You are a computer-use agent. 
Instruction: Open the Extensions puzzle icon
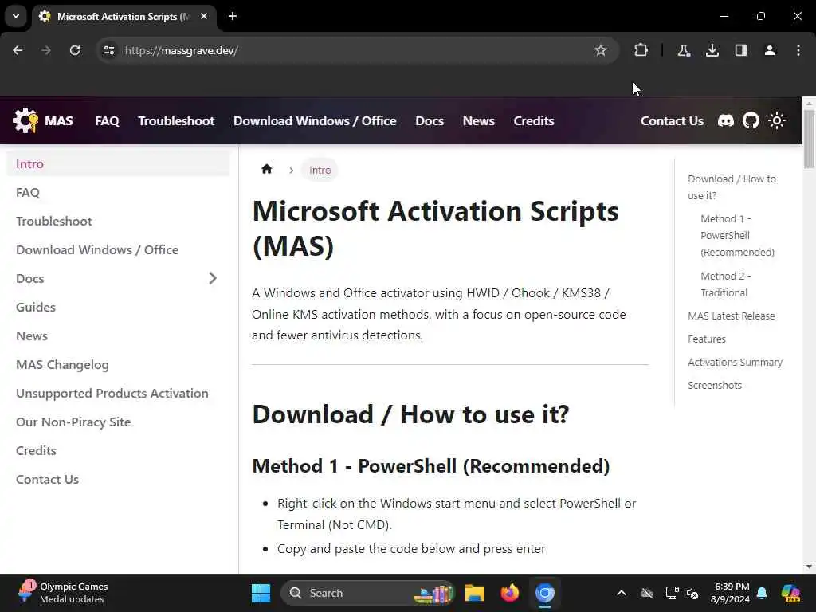pos(641,50)
